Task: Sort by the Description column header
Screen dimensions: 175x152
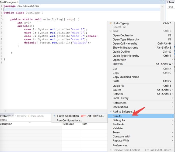Action: point(31,124)
